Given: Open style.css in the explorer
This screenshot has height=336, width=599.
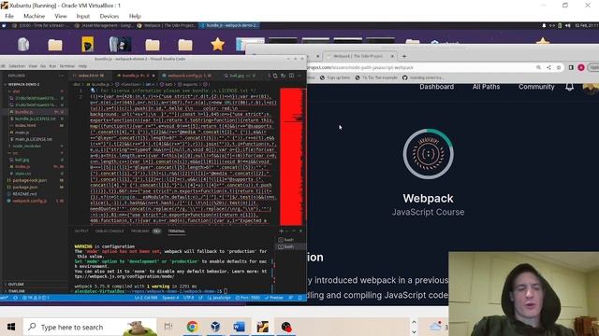Looking at the screenshot, I should (x=22, y=174).
